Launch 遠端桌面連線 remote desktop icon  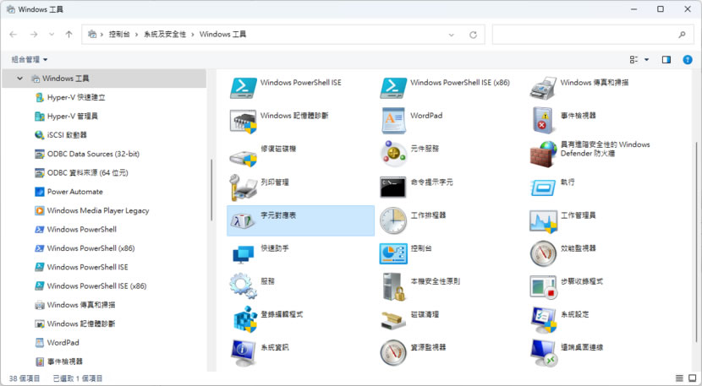tap(544, 353)
